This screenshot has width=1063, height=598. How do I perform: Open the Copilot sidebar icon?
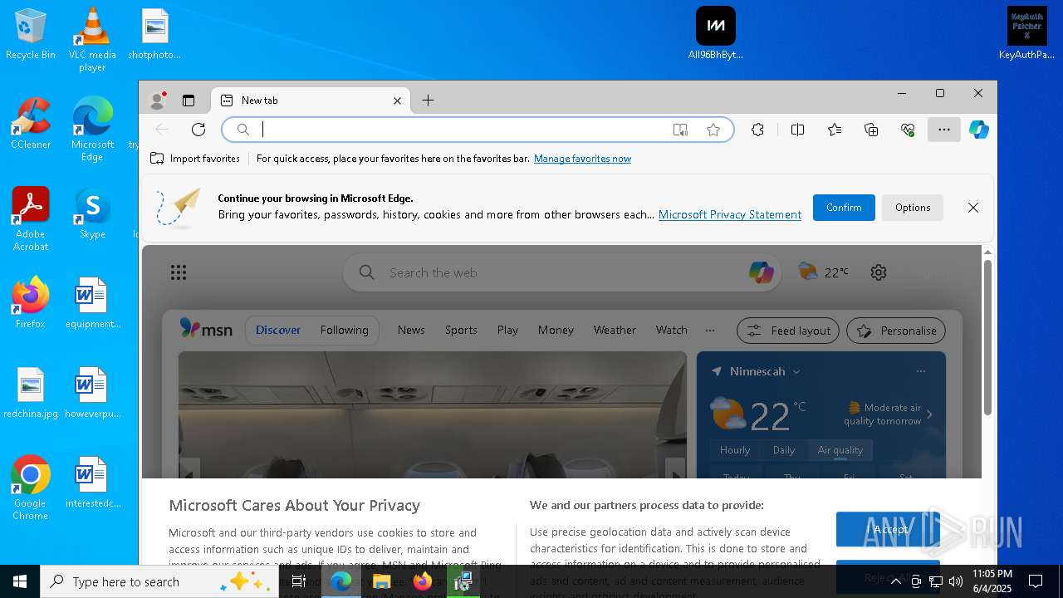[x=979, y=130]
